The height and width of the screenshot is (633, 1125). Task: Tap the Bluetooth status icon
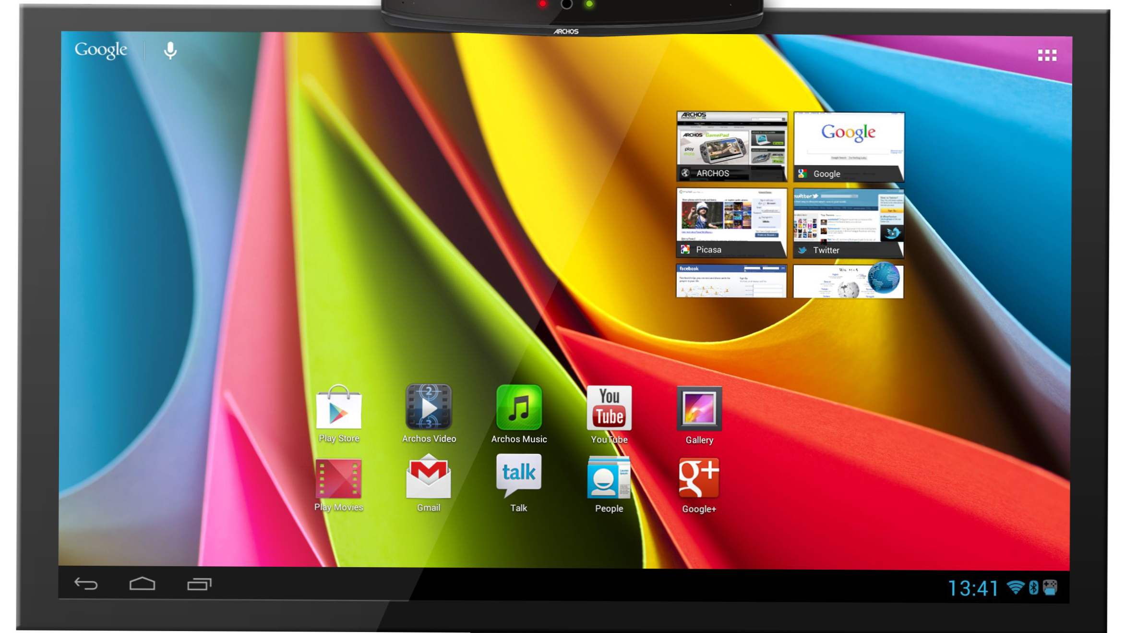coord(1034,587)
